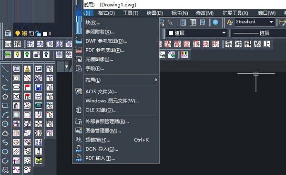
Task: Open the Layer Properties Manager icon
Action: click(8, 33)
